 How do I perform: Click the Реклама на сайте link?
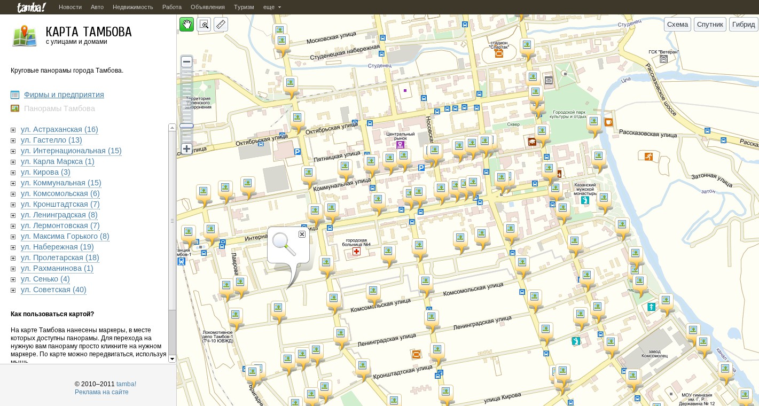[101, 392]
